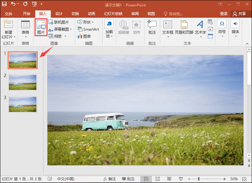Image resolution: width=252 pixels, height=183 pixels.
Task: Click the spell check status icon
Action: (x=50, y=179)
